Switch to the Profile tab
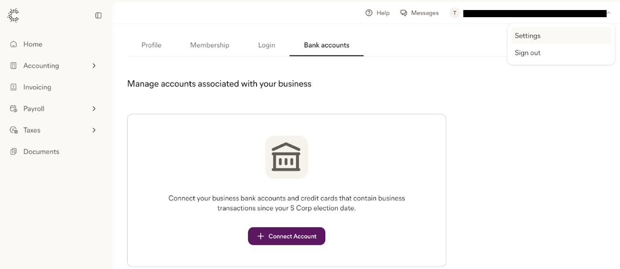Screen dimensions: 620x269 pyautogui.click(x=151, y=45)
